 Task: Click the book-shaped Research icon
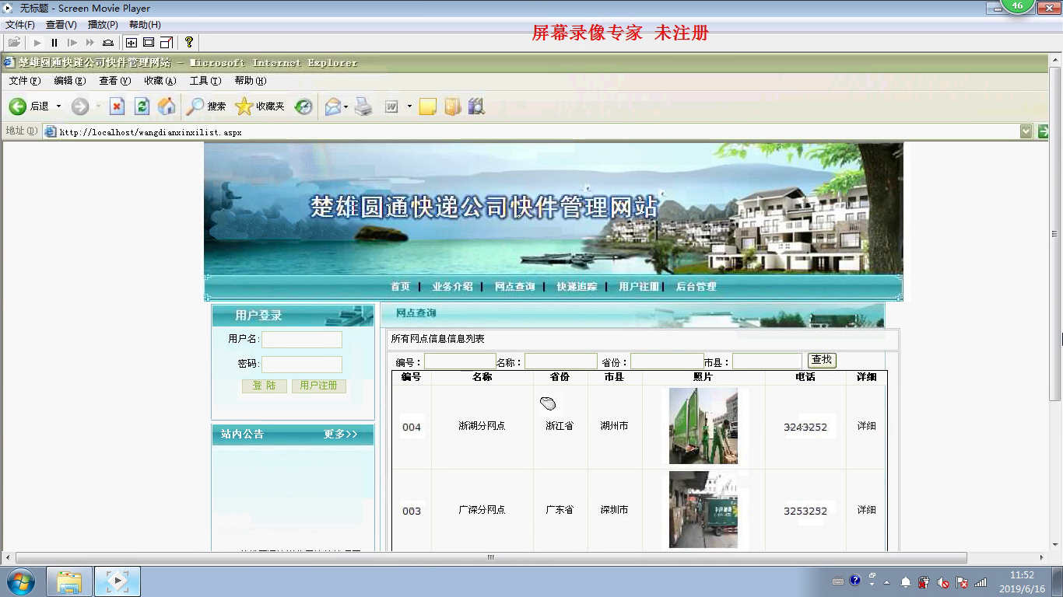pyautogui.click(x=453, y=106)
